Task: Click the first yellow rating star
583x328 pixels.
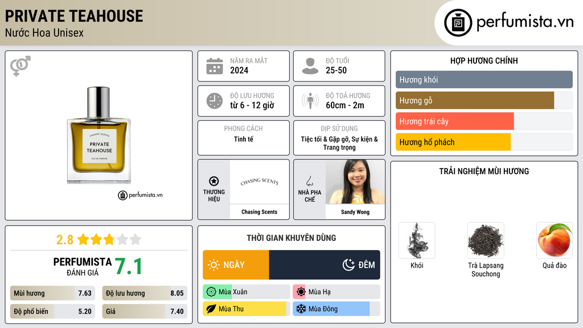Action: pyautogui.click(x=83, y=239)
